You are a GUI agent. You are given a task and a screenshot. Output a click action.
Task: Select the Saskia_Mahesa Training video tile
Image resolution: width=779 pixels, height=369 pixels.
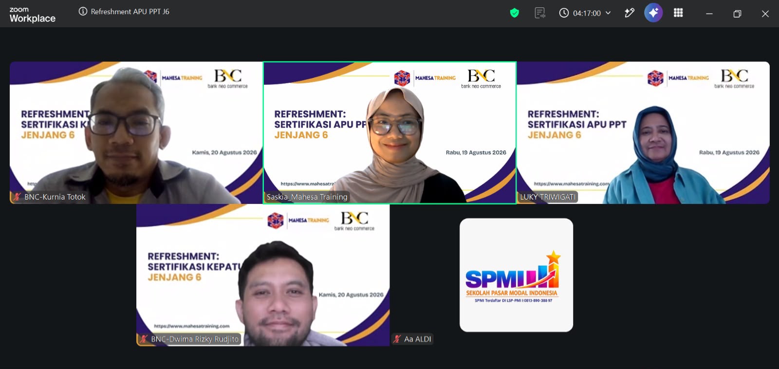click(x=389, y=132)
